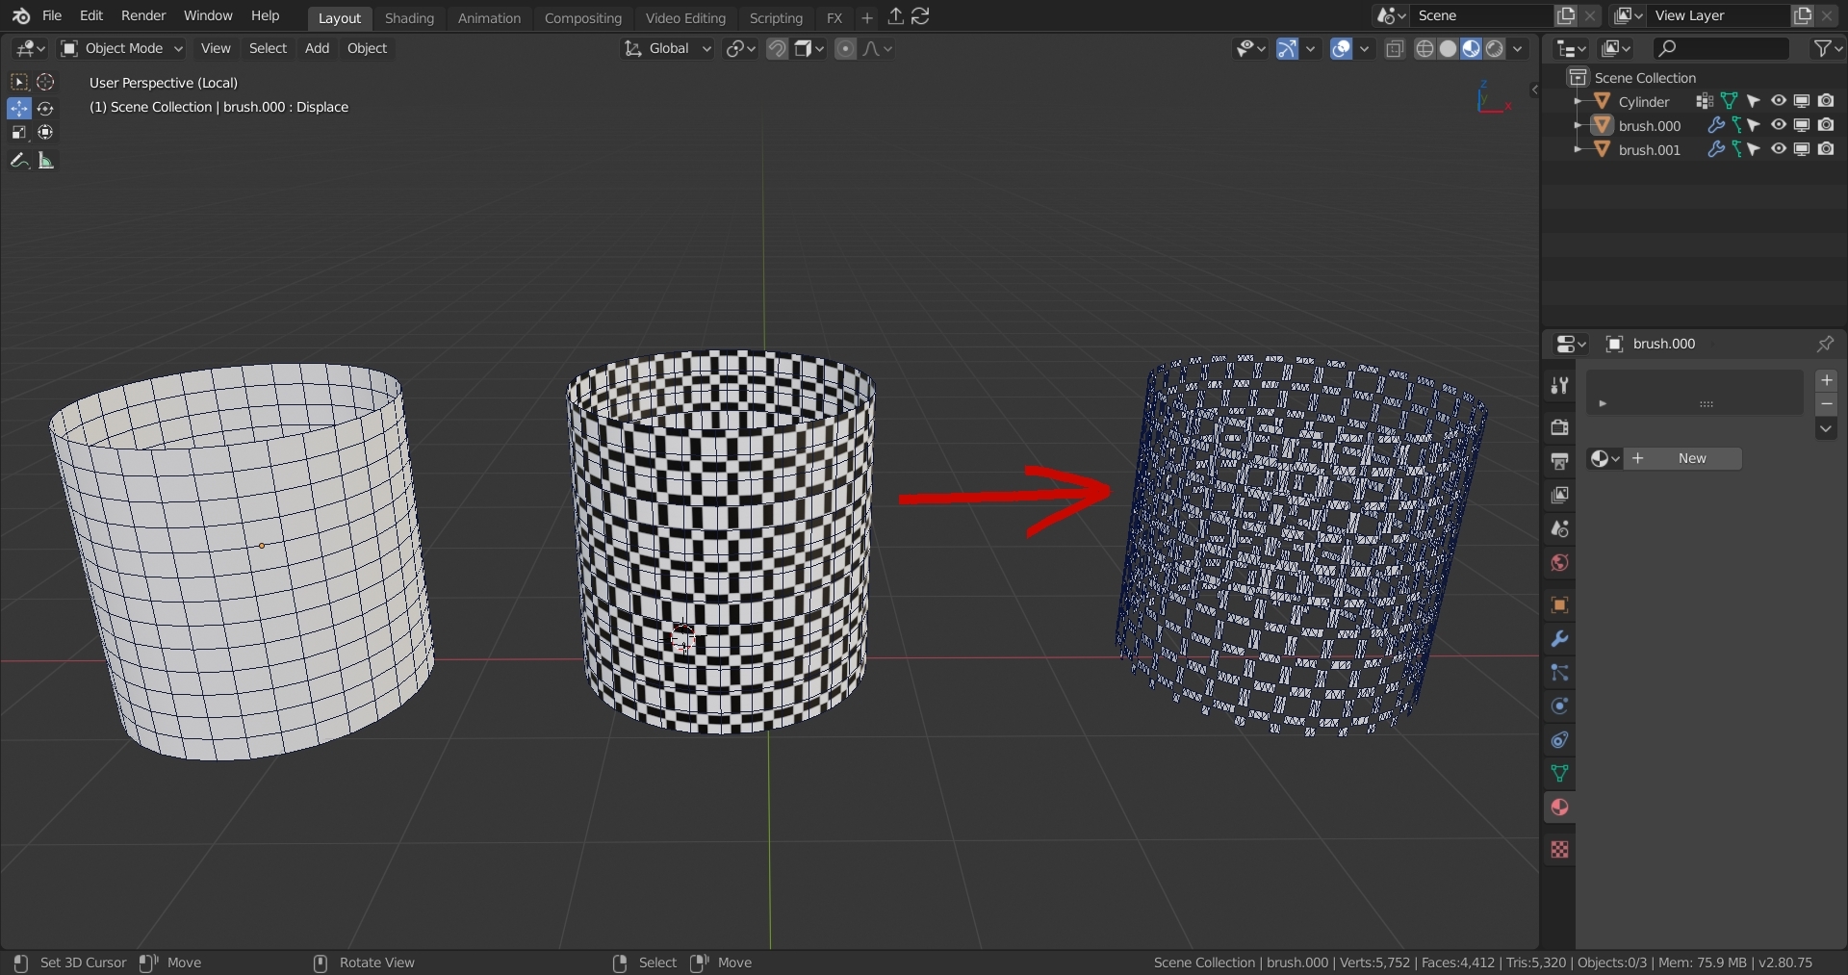Select the Annotate pencil tool
This screenshot has width=1848, height=975.
[19, 161]
